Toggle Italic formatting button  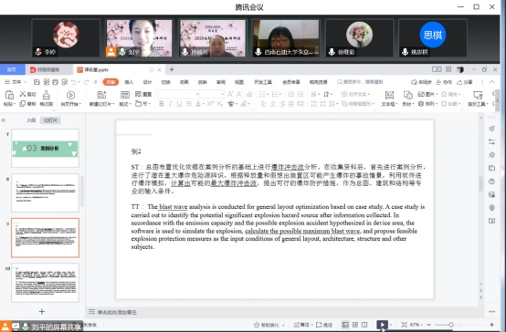171,103
